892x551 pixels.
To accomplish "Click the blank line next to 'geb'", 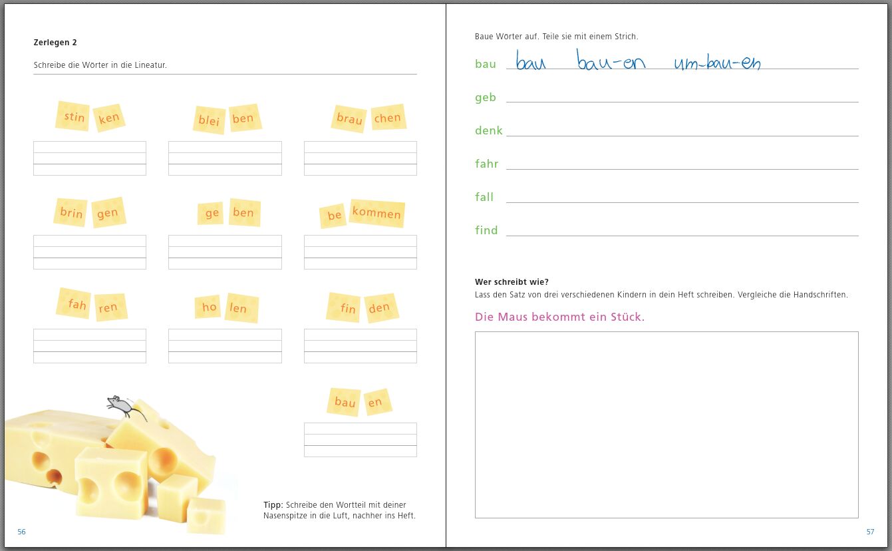I will click(682, 97).
